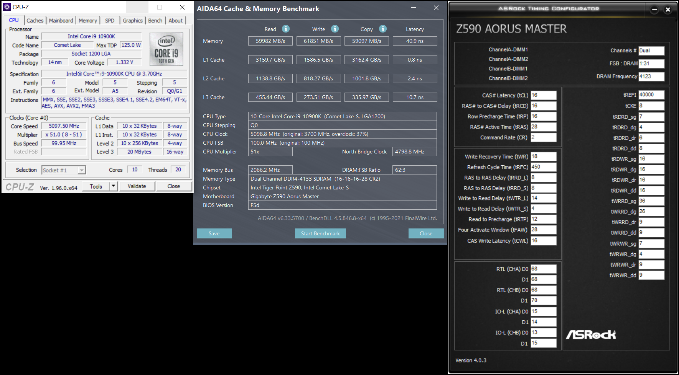This screenshot has width=679, height=375.
Task: Click Save in AIDA64 benchmark
Action: click(214, 233)
